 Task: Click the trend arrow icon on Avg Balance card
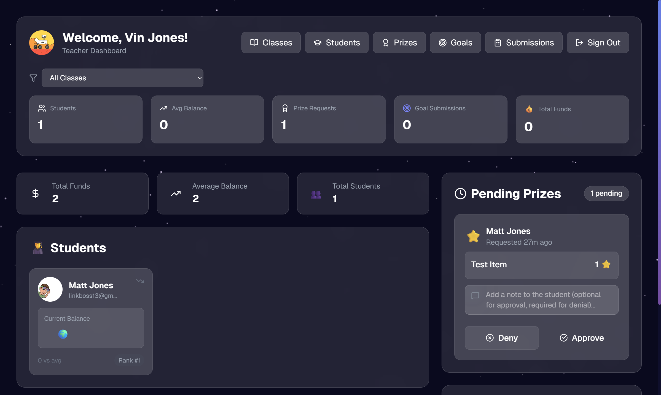(163, 108)
